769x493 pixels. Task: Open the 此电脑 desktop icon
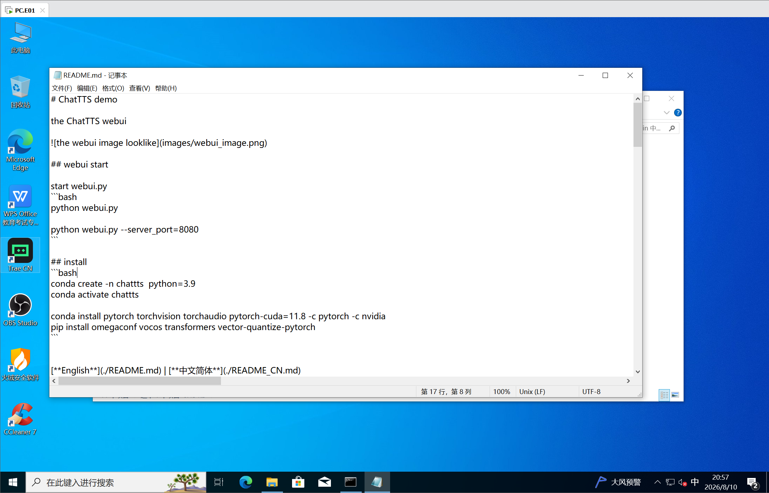click(x=20, y=38)
